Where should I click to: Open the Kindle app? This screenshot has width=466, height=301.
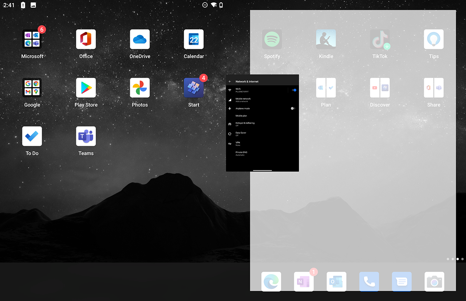(x=326, y=39)
